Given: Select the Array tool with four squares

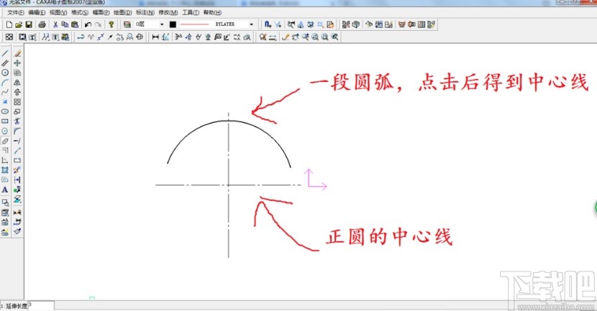Looking at the screenshot, I should (17, 102).
